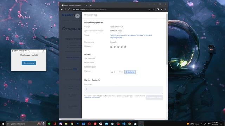225x126 pixels.
Task: Close the review panel with the X circle
Action: [77, 16]
